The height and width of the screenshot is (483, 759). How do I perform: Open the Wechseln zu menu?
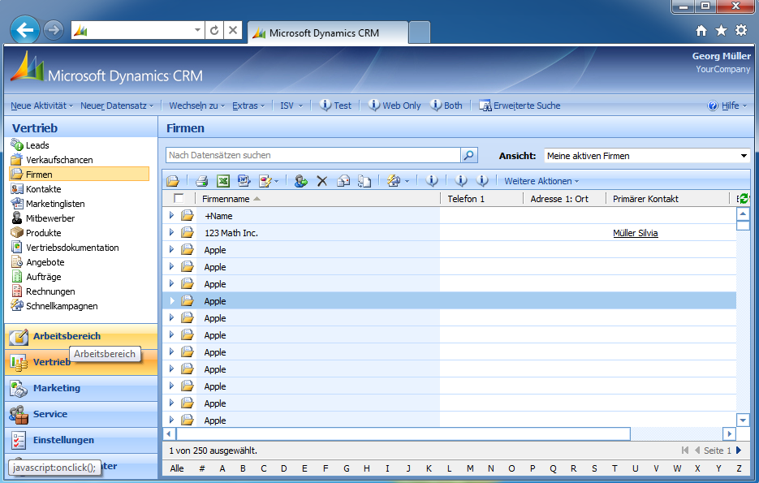[197, 106]
